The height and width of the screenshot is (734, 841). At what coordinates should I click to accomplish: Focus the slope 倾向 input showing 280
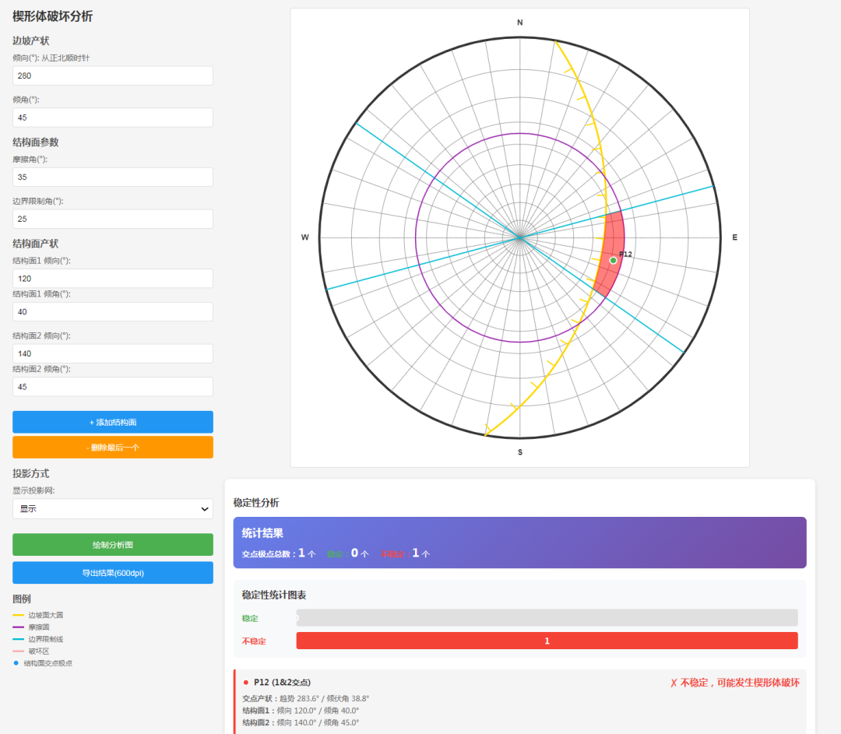pos(113,76)
